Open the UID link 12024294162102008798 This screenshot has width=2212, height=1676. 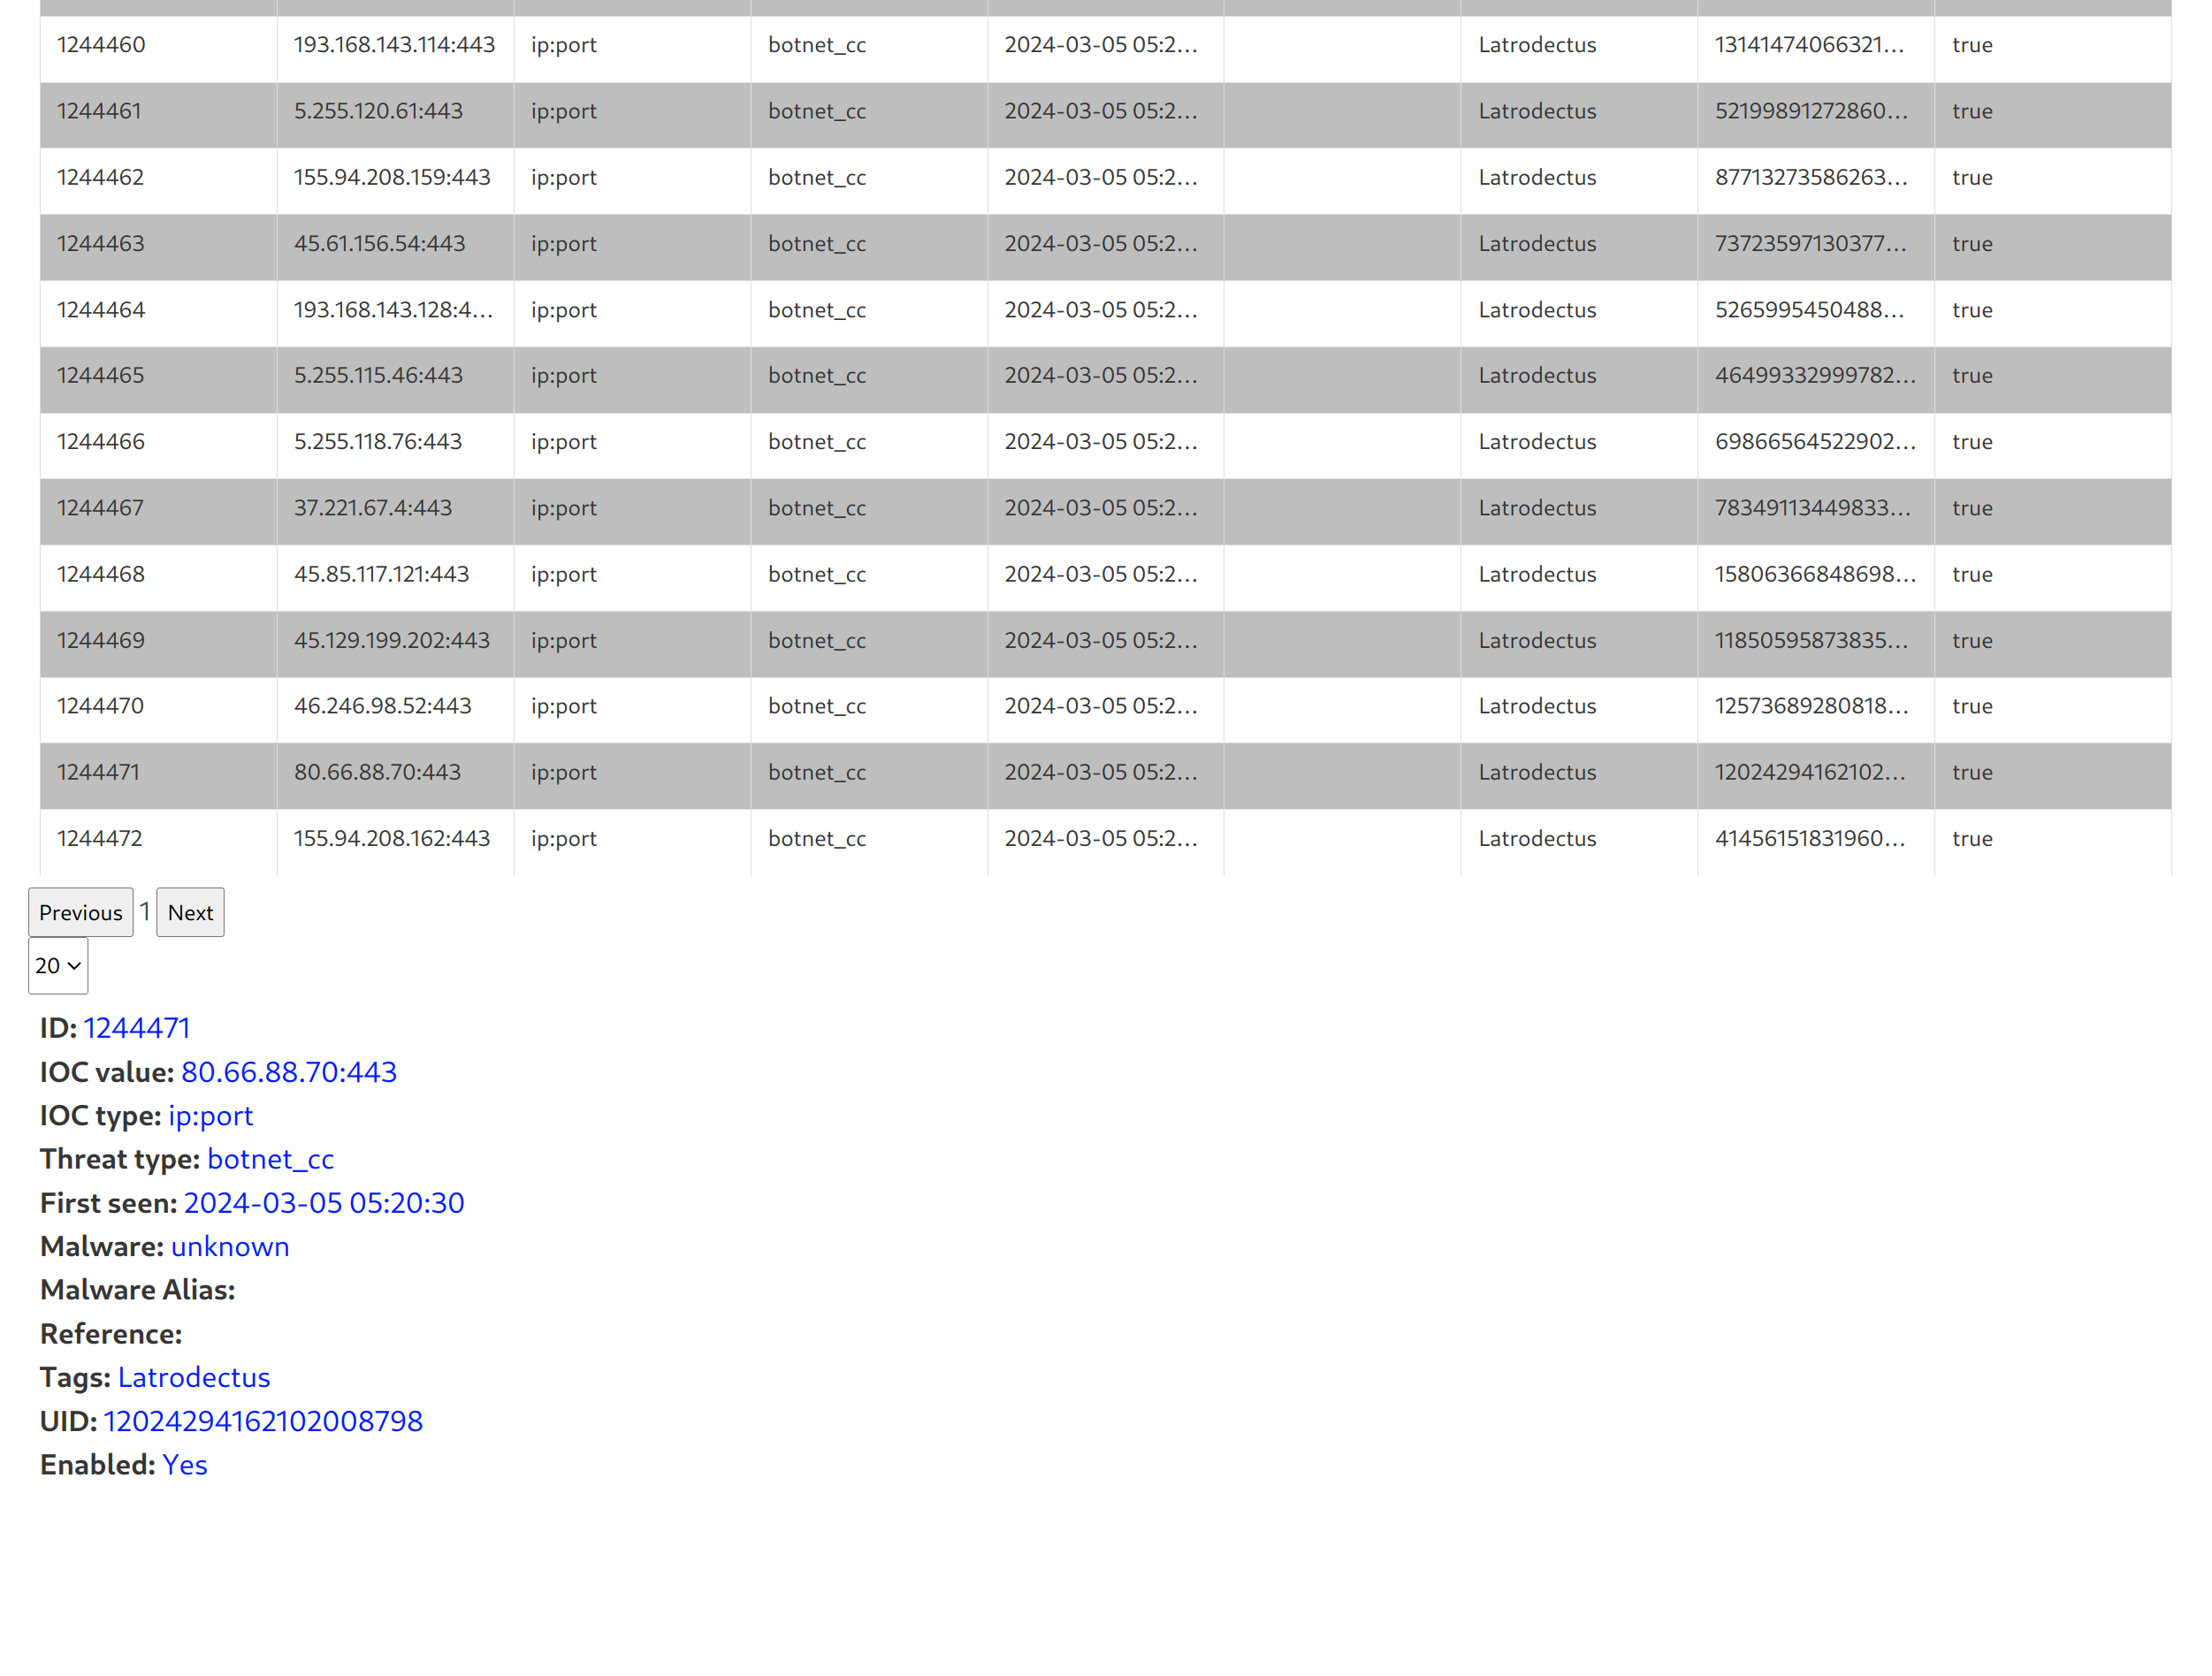pos(263,1419)
